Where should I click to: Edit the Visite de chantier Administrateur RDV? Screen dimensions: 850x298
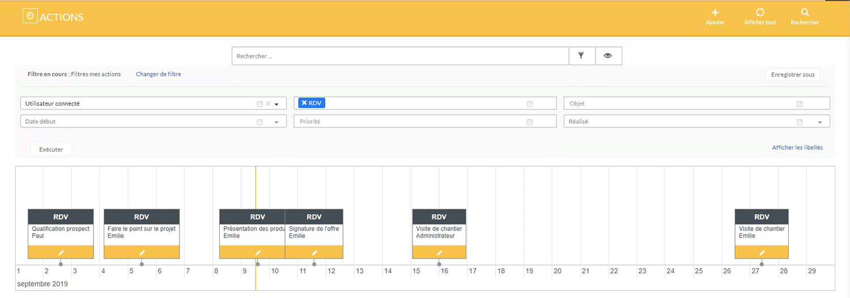[x=439, y=253]
